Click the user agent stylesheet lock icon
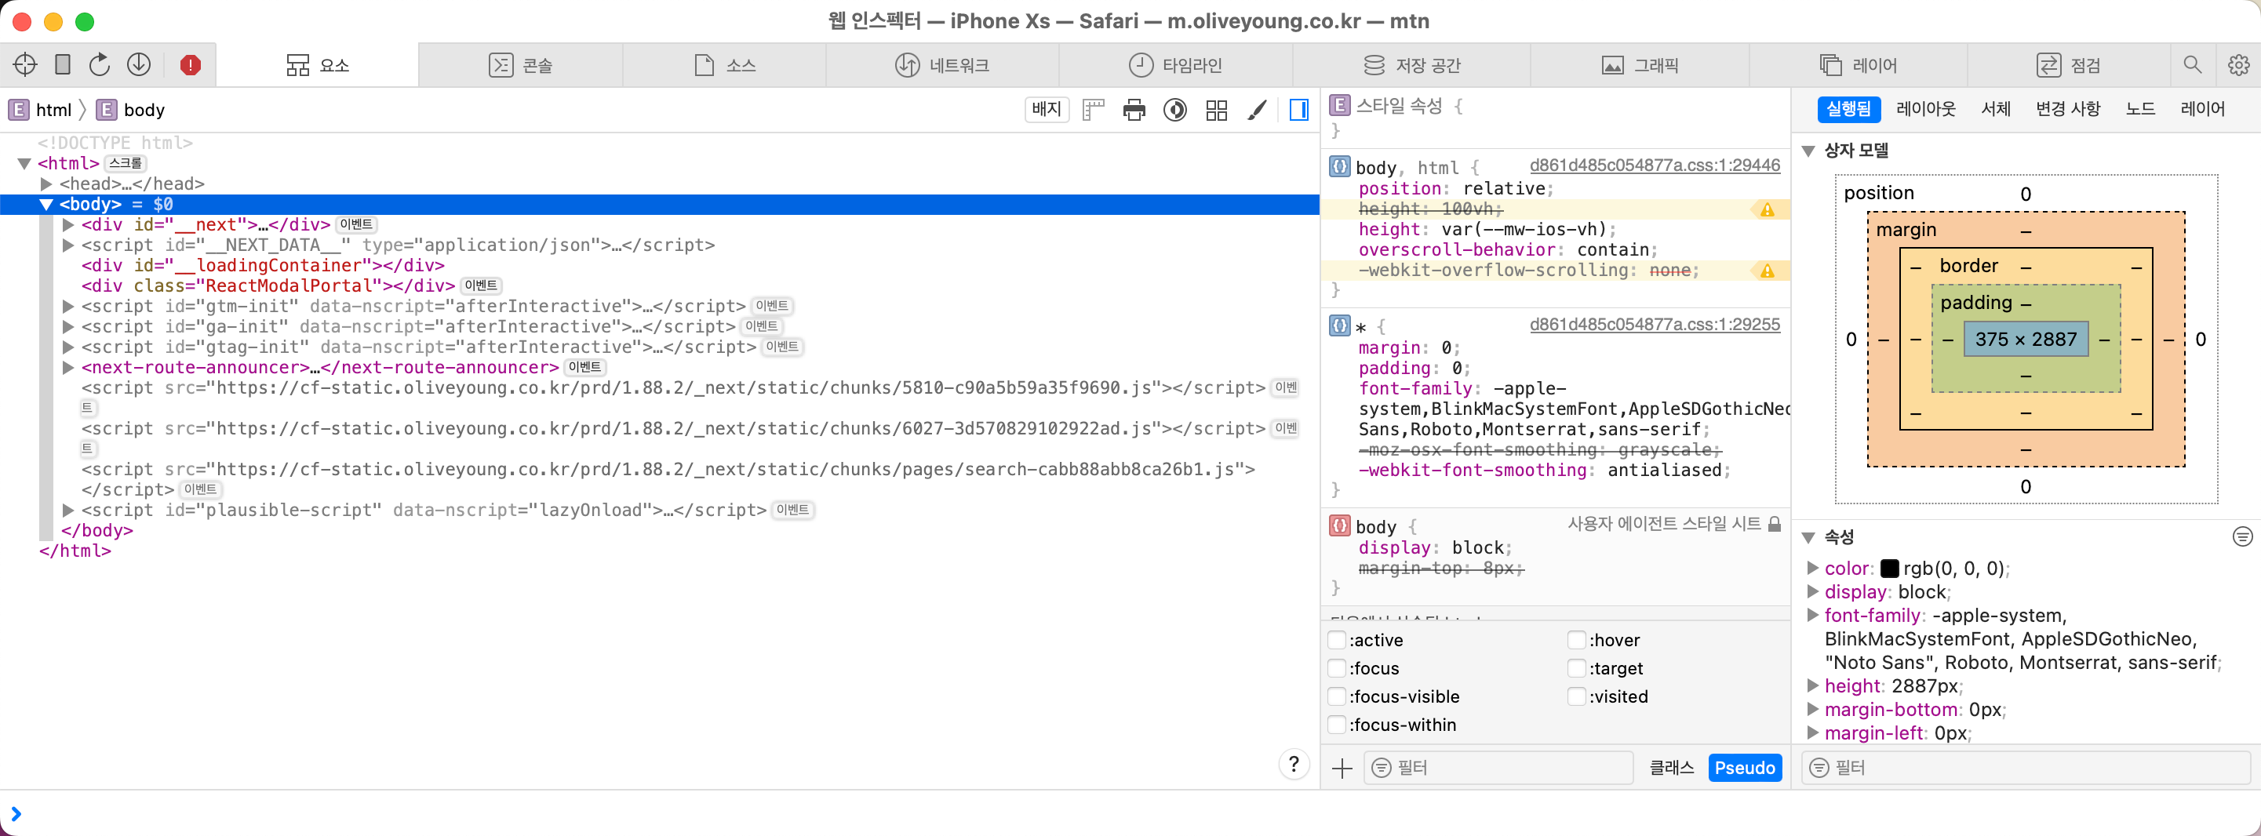Screen dimensions: 2261x836 [1774, 525]
